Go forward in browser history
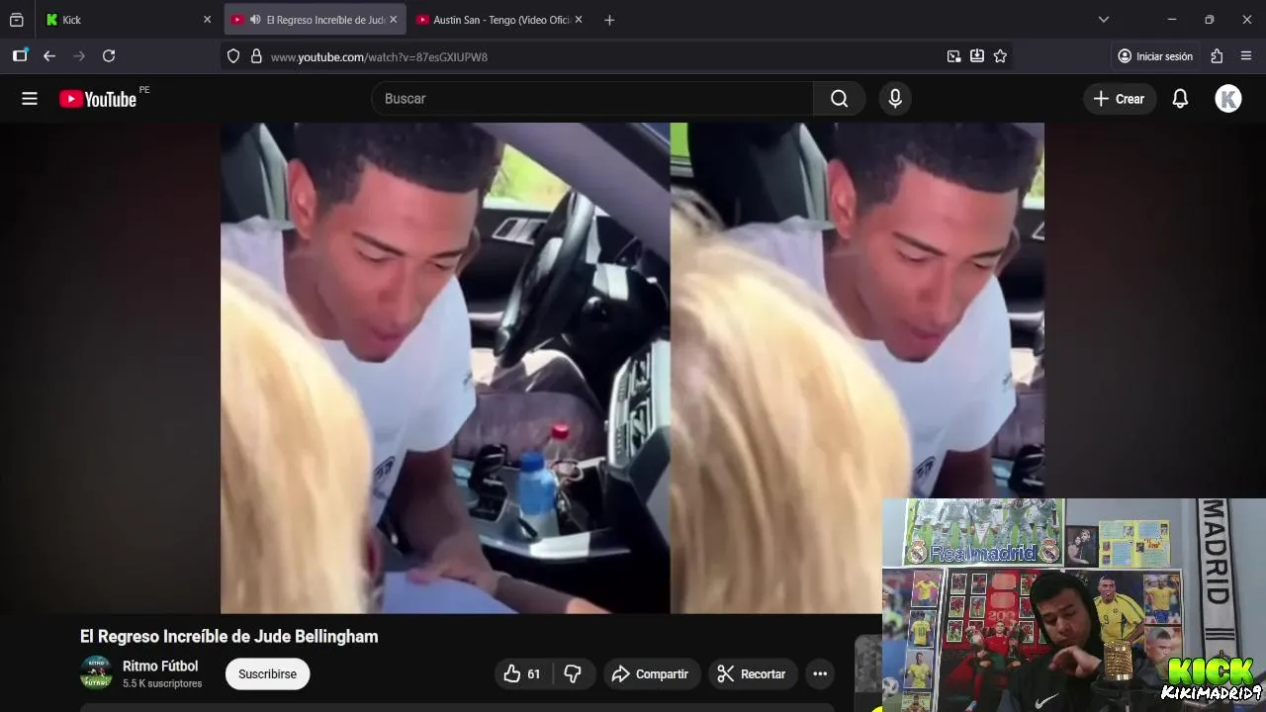This screenshot has width=1266, height=712. click(x=79, y=56)
